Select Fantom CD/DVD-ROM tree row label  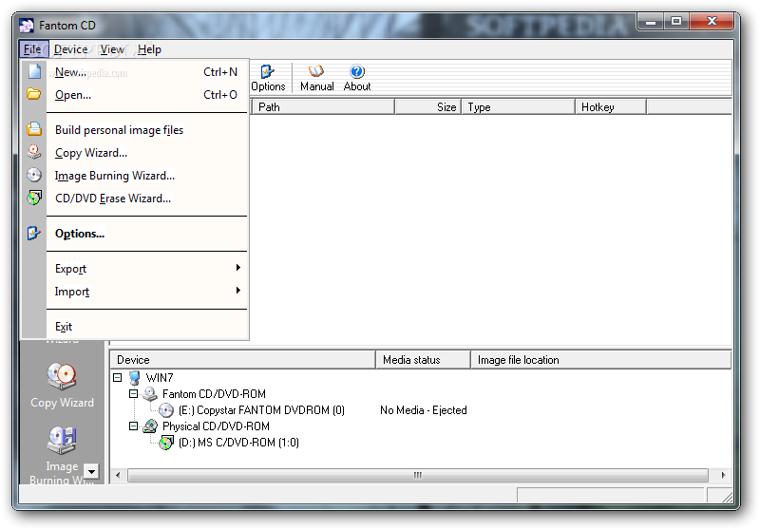(214, 394)
